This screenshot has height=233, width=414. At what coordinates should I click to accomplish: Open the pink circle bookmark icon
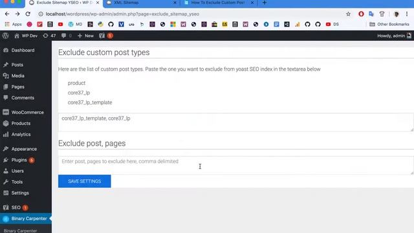pos(29,25)
